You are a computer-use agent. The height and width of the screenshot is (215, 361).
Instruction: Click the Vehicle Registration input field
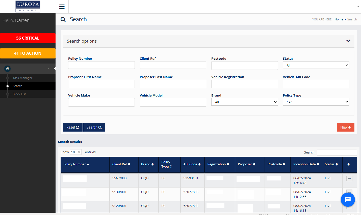click(244, 84)
